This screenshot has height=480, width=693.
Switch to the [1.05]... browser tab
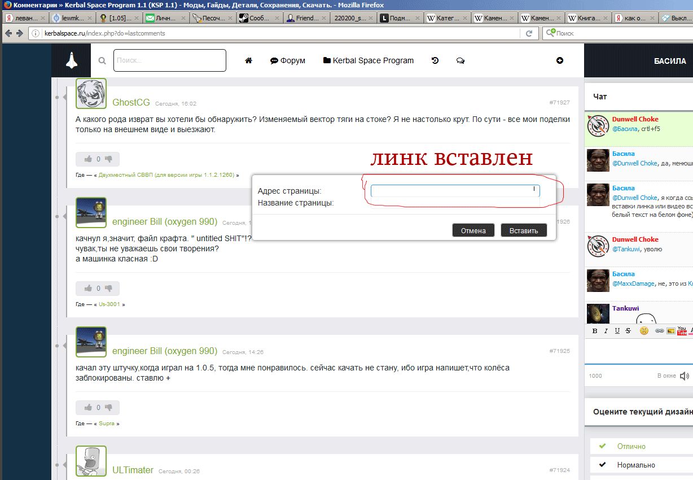point(118,18)
